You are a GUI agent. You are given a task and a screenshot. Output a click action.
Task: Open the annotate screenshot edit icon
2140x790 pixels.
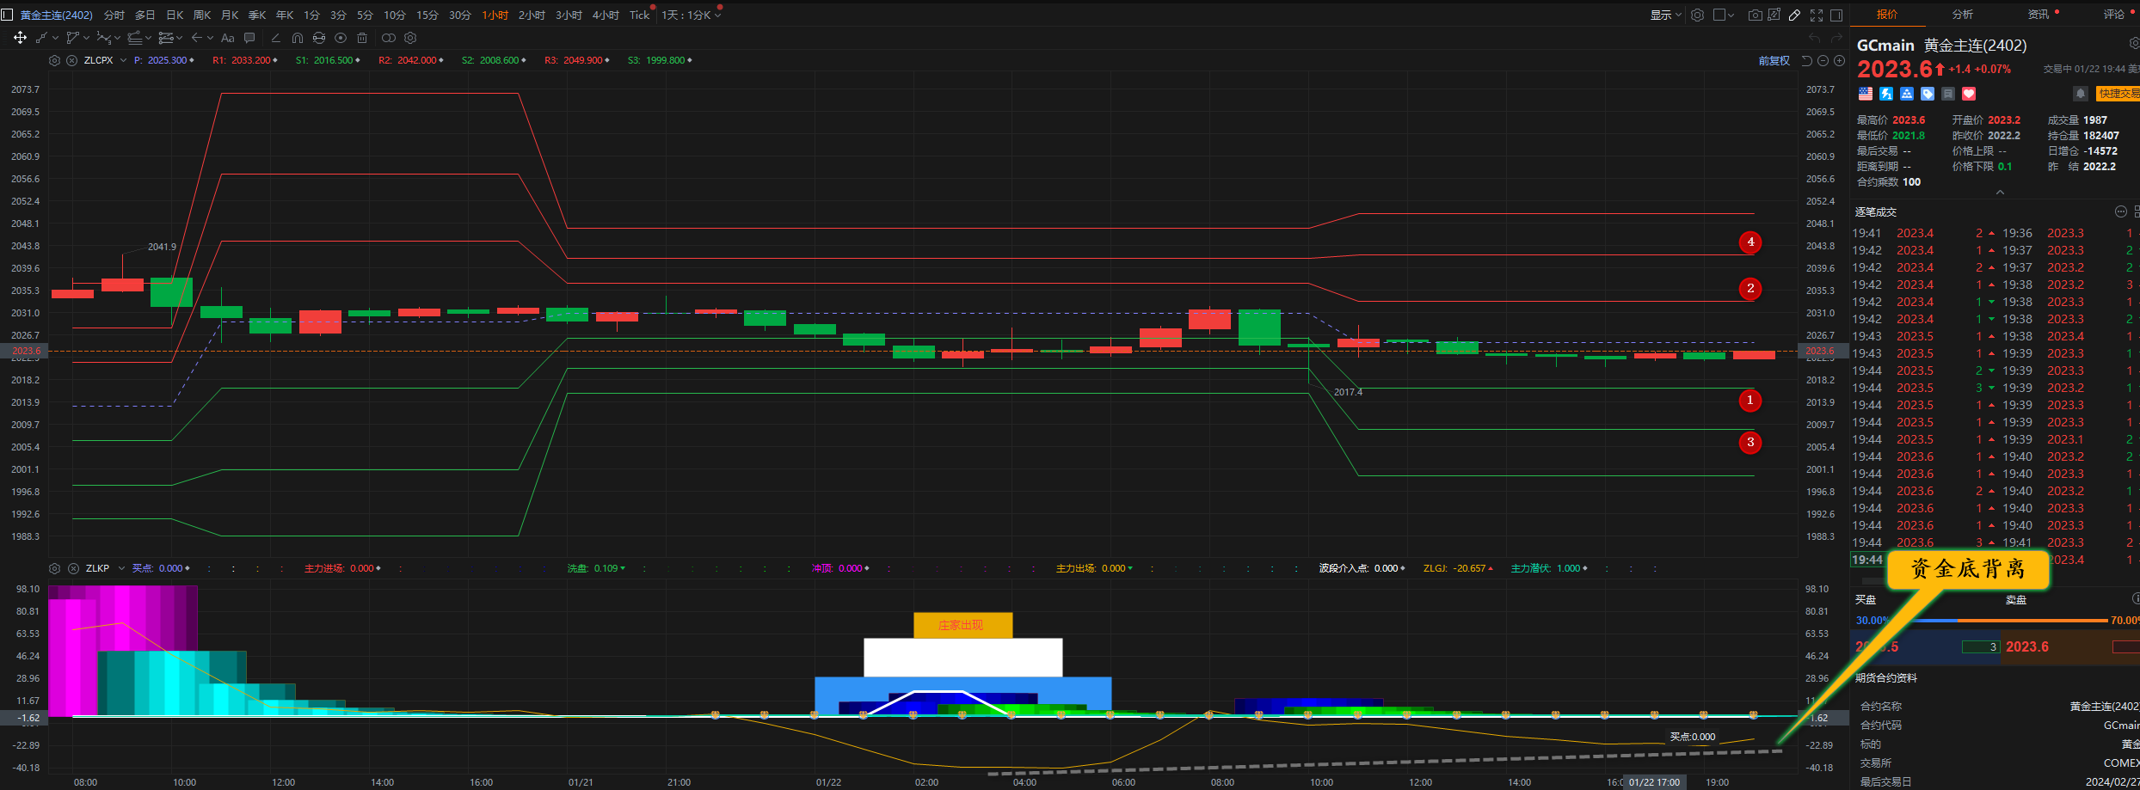tap(1774, 15)
